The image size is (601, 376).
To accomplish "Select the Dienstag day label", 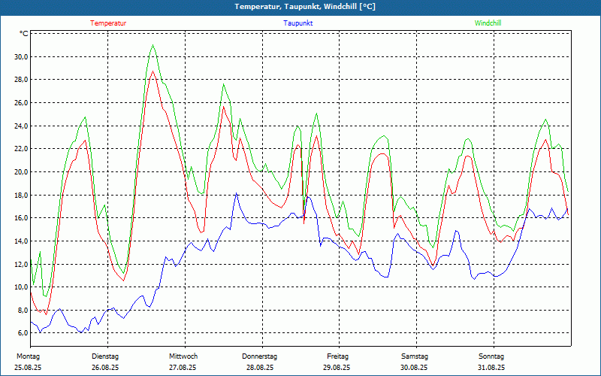I will point(105,356).
